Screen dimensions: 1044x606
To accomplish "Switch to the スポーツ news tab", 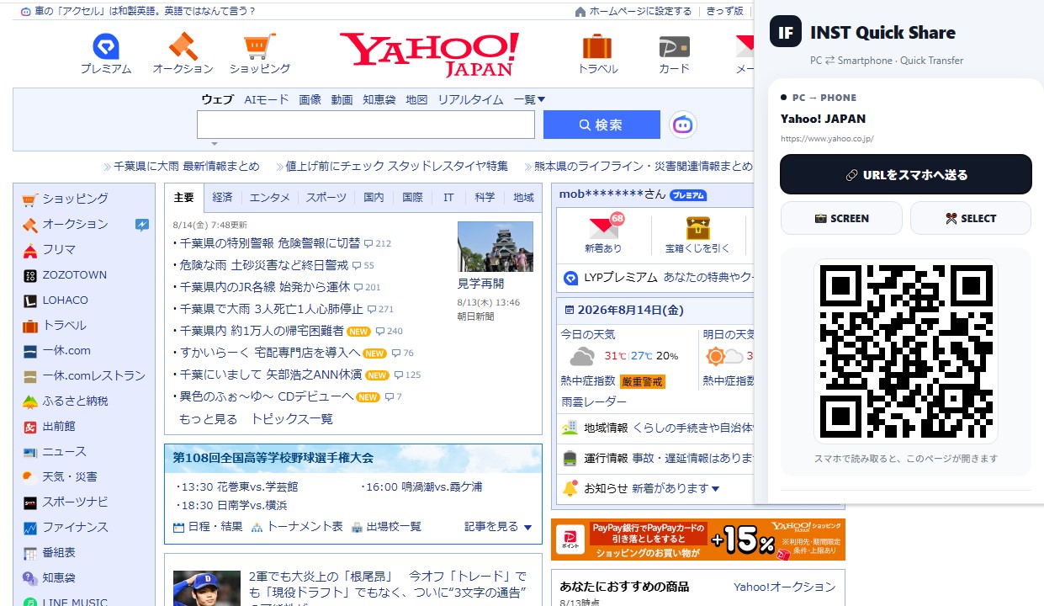I will [x=326, y=198].
